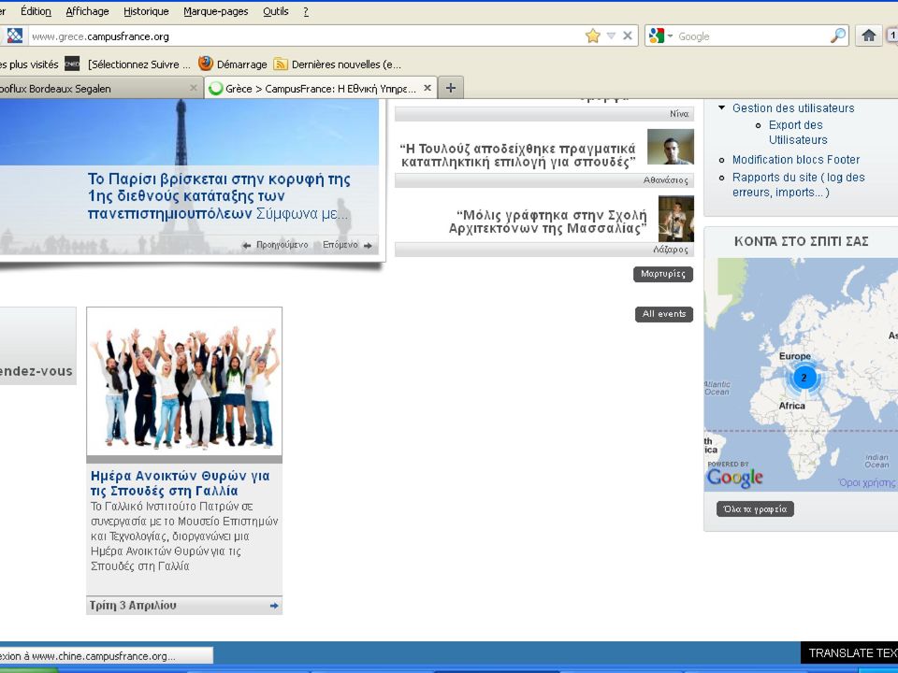Switch to Bordeaux Segalen tab
The width and height of the screenshot is (898, 673).
pos(92,88)
